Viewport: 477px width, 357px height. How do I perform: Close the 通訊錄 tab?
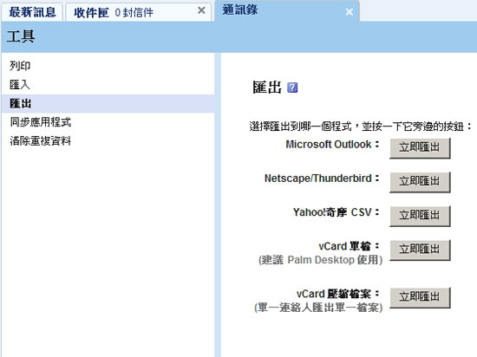[x=350, y=12]
